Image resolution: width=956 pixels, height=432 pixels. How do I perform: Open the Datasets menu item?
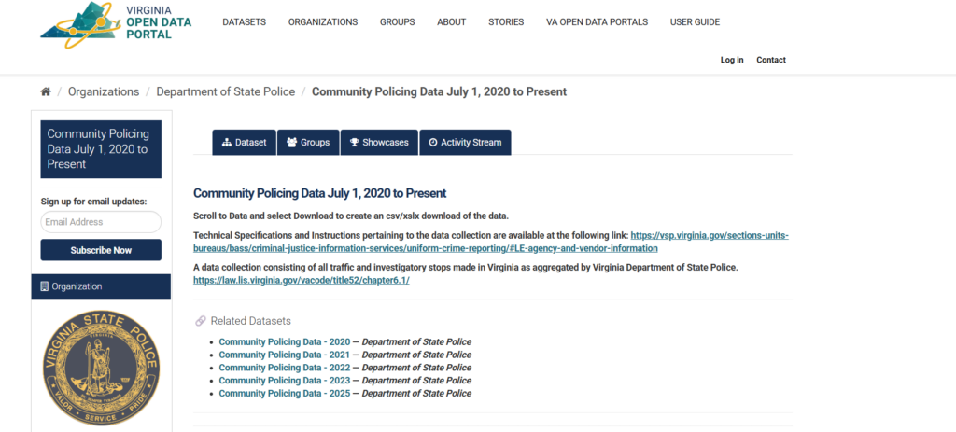[244, 22]
